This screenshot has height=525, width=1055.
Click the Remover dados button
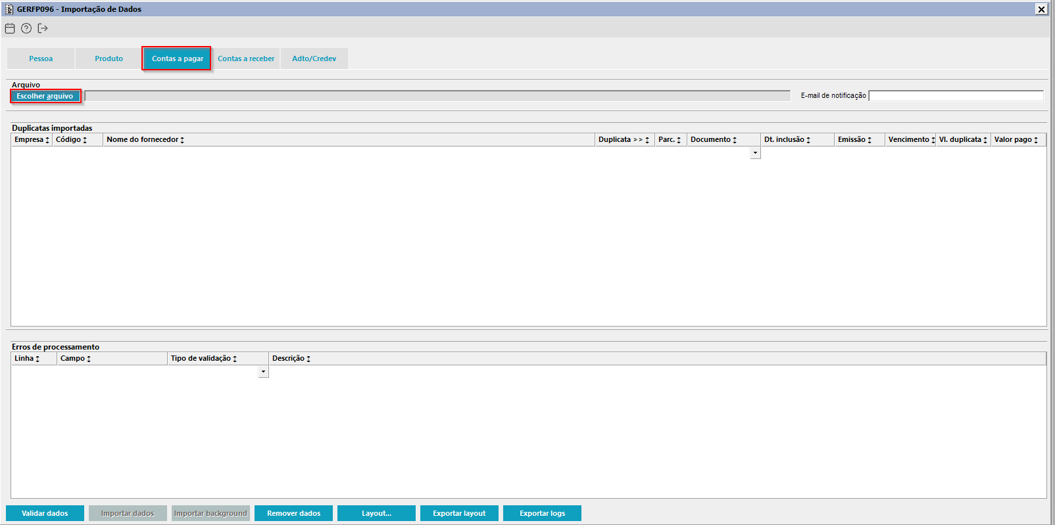(293, 513)
